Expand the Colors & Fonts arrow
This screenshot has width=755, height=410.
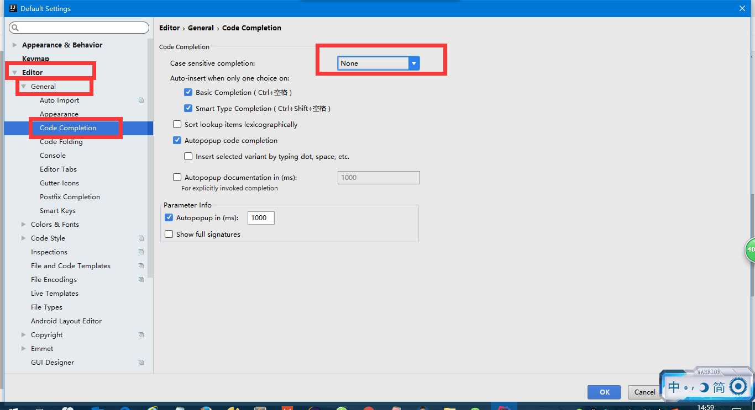[24, 225]
